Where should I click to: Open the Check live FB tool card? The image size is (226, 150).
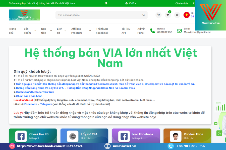[x=33, y=136]
